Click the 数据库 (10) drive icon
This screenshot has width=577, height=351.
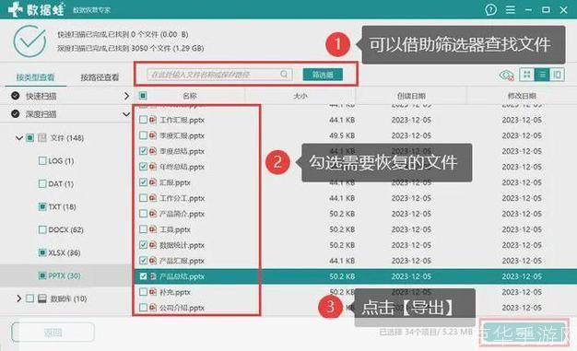click(x=42, y=298)
